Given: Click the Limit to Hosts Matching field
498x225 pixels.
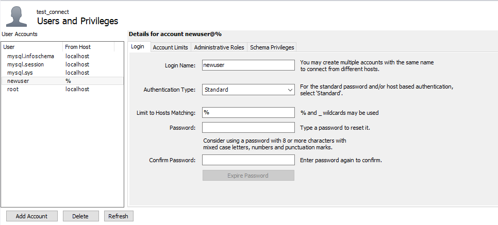Looking at the screenshot, I should point(248,113).
